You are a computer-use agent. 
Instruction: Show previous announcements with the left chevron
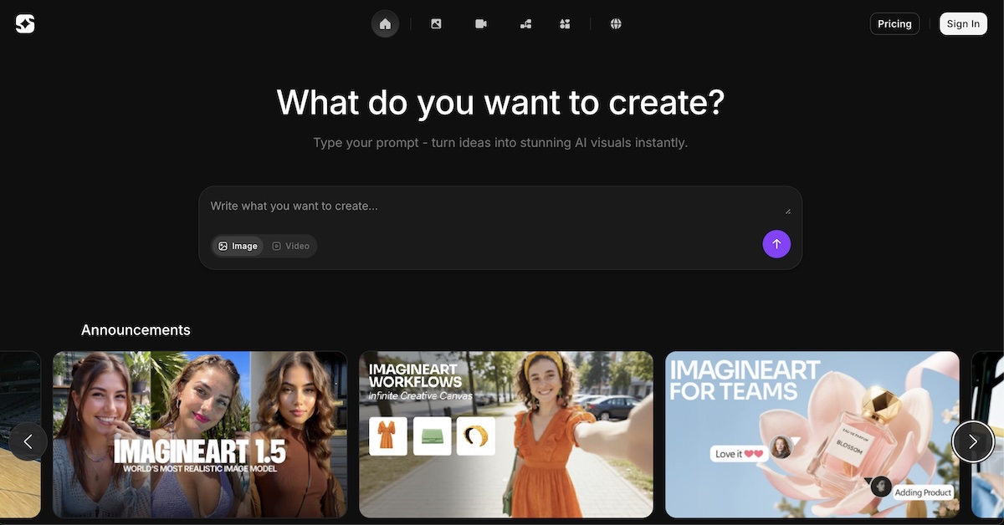[28, 441]
